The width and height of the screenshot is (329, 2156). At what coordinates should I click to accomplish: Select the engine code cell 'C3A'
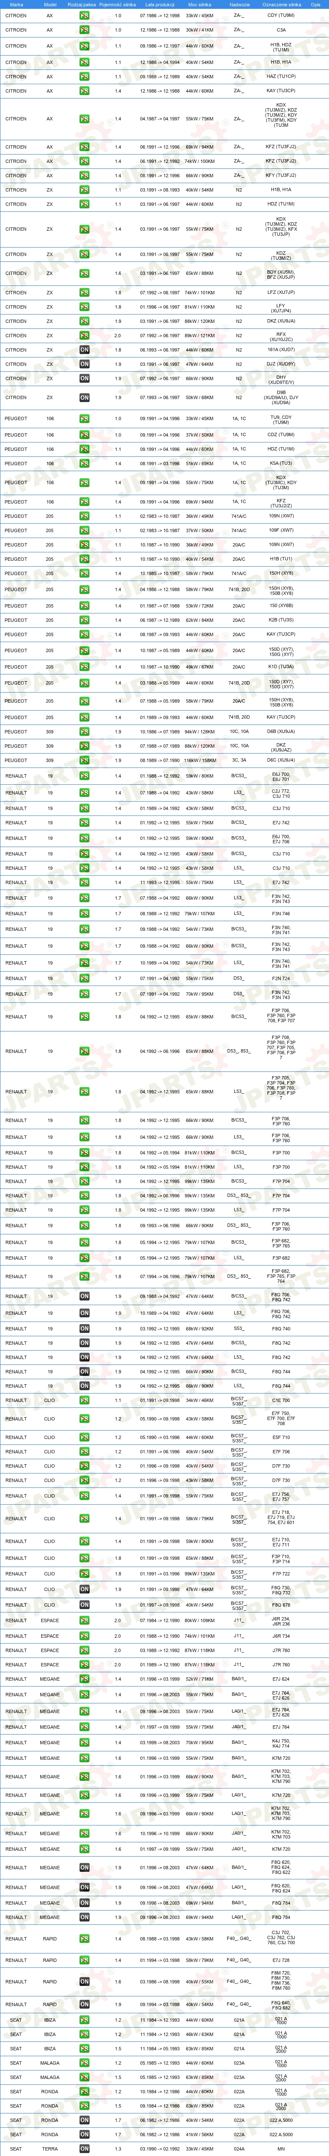click(281, 30)
